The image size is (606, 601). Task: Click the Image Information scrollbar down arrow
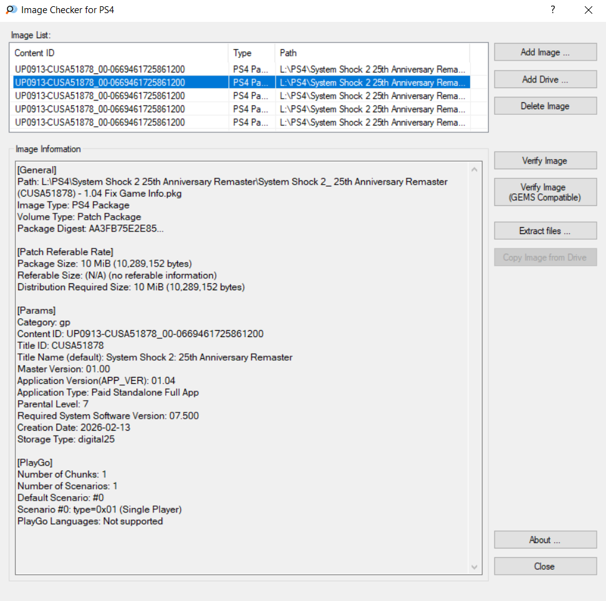click(474, 567)
